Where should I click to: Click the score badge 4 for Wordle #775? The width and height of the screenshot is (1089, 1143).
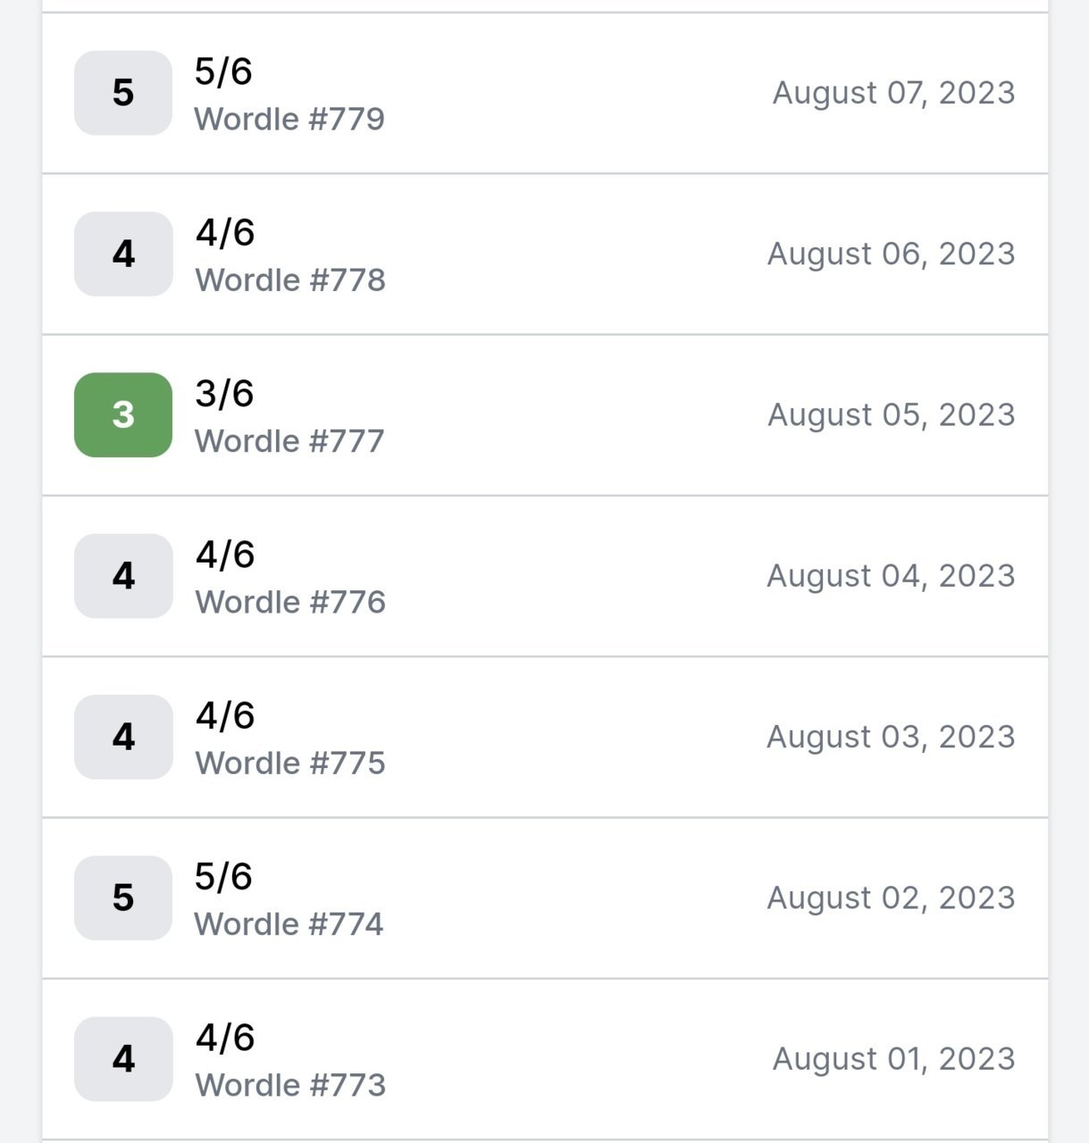point(123,737)
